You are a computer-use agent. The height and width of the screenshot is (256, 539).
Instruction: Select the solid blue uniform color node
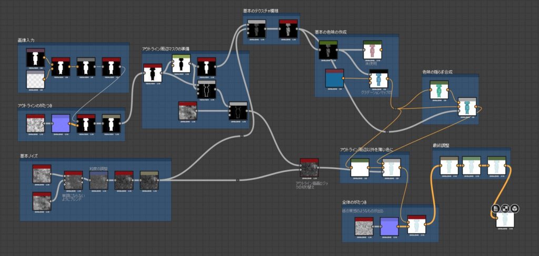point(334,79)
